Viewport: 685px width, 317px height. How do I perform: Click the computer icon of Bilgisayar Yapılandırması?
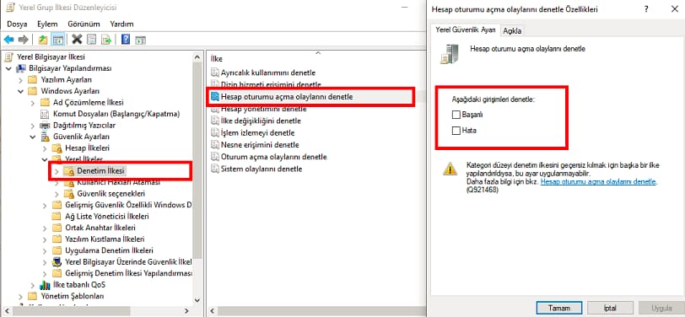click(x=21, y=68)
